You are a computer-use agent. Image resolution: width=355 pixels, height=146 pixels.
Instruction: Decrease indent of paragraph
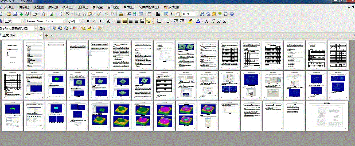[176, 21]
